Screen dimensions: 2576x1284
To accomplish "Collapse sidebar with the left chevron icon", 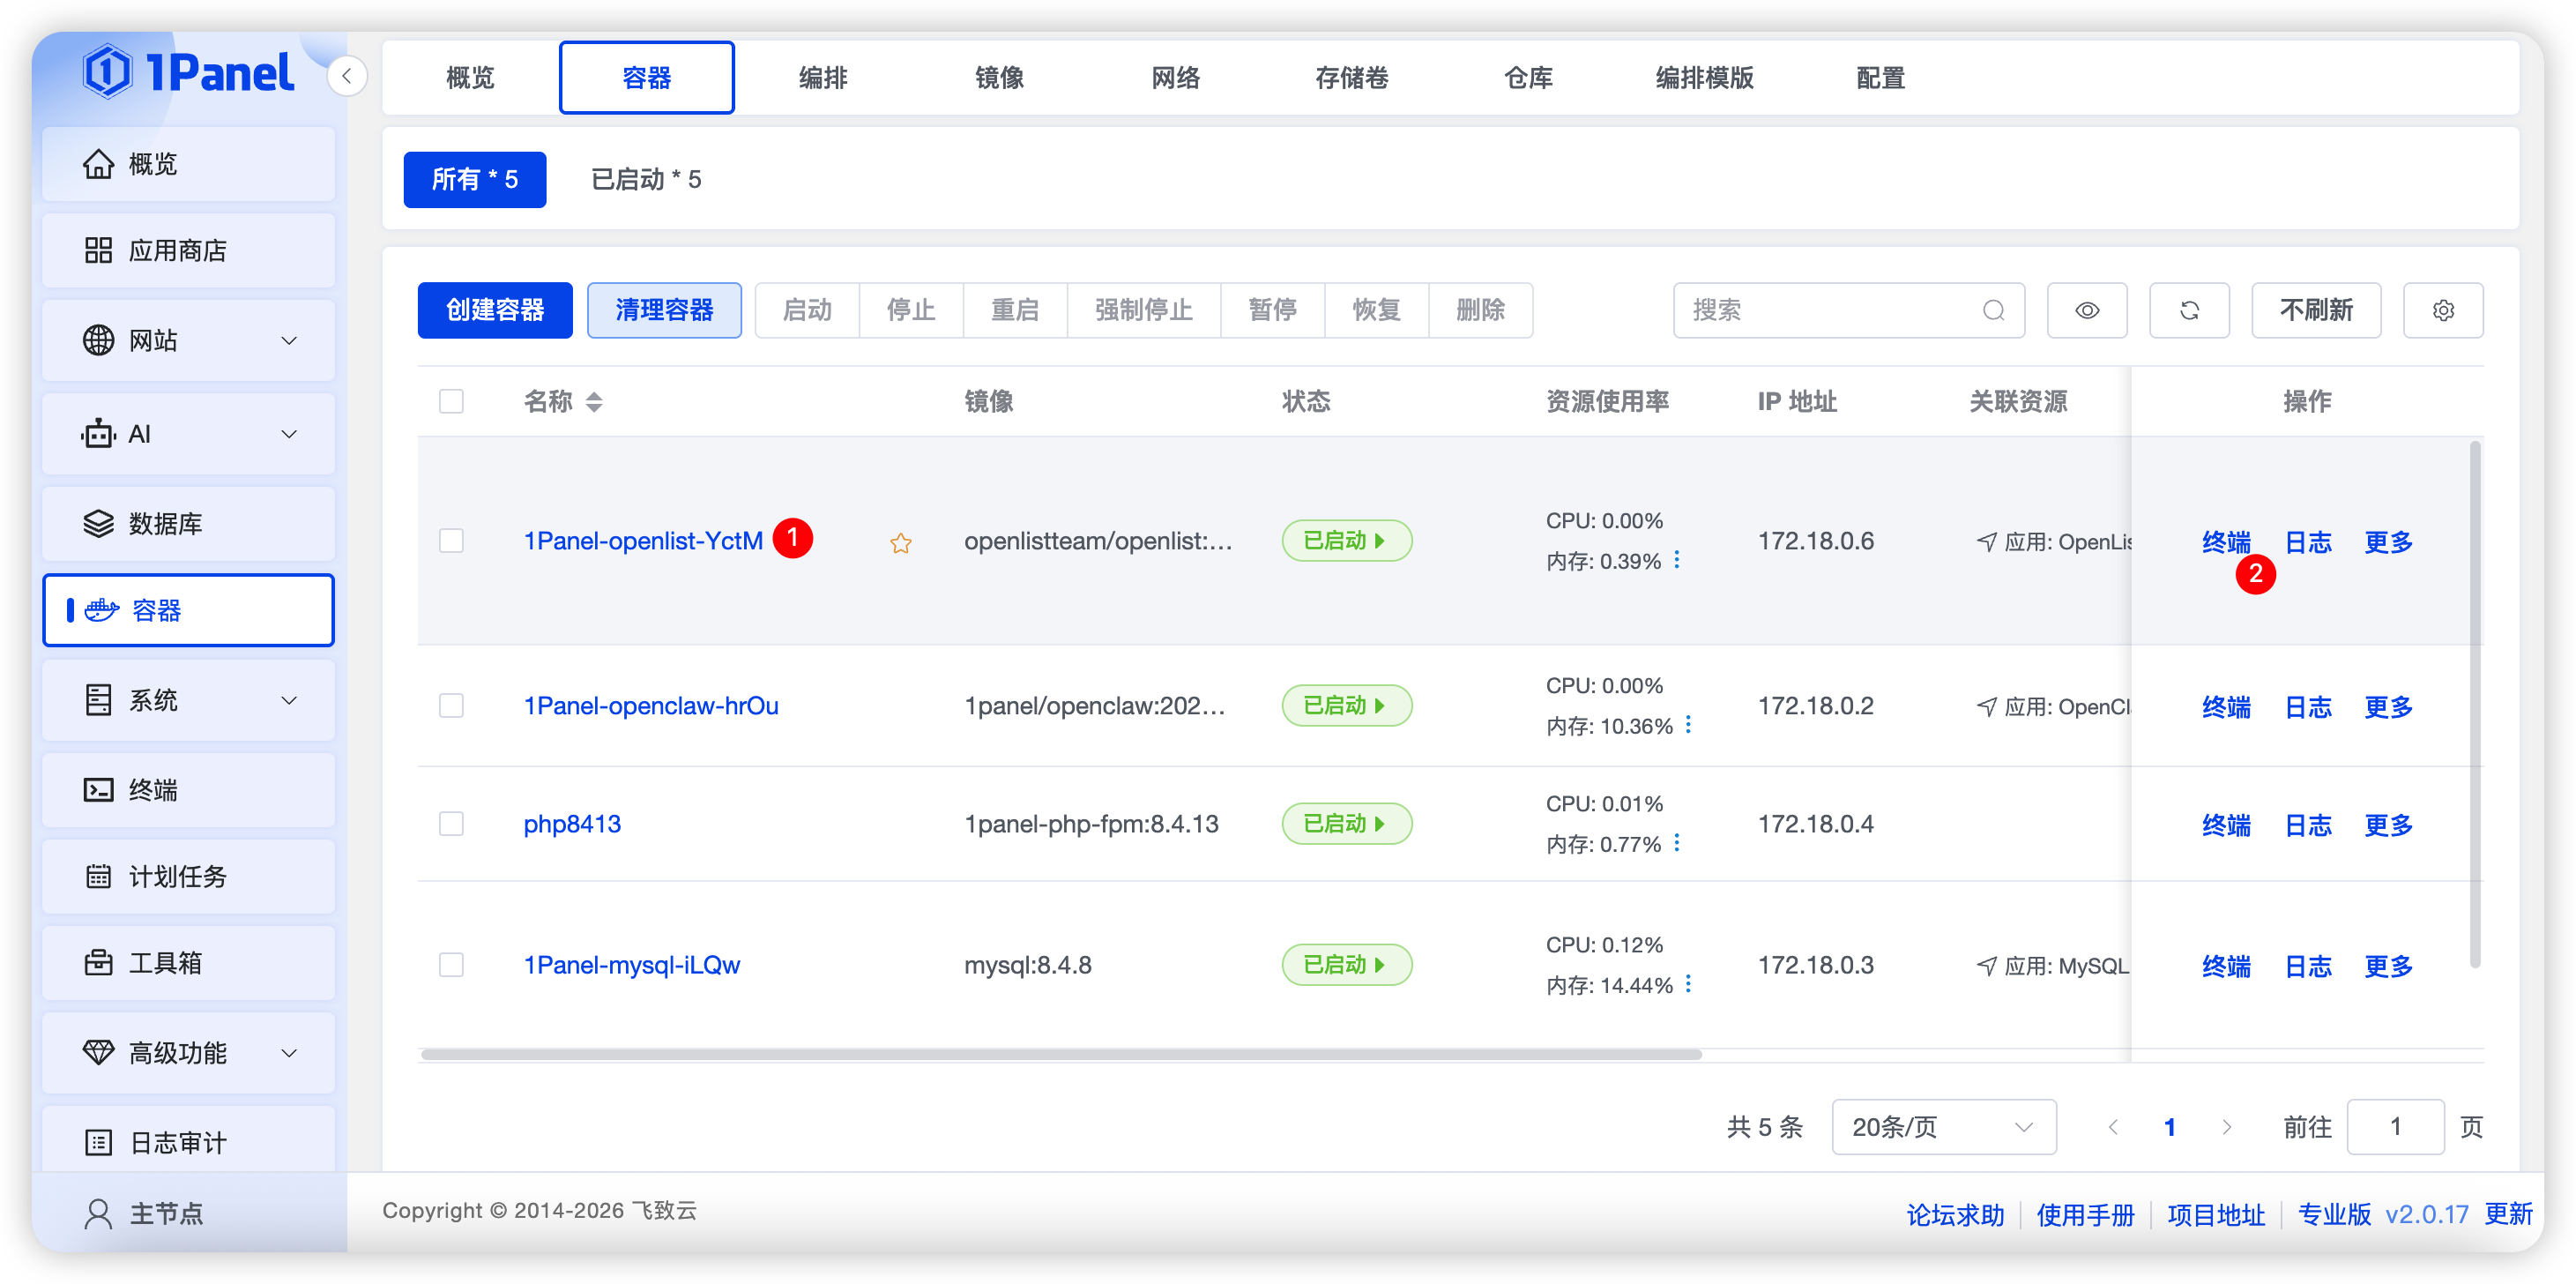I will point(347,76).
